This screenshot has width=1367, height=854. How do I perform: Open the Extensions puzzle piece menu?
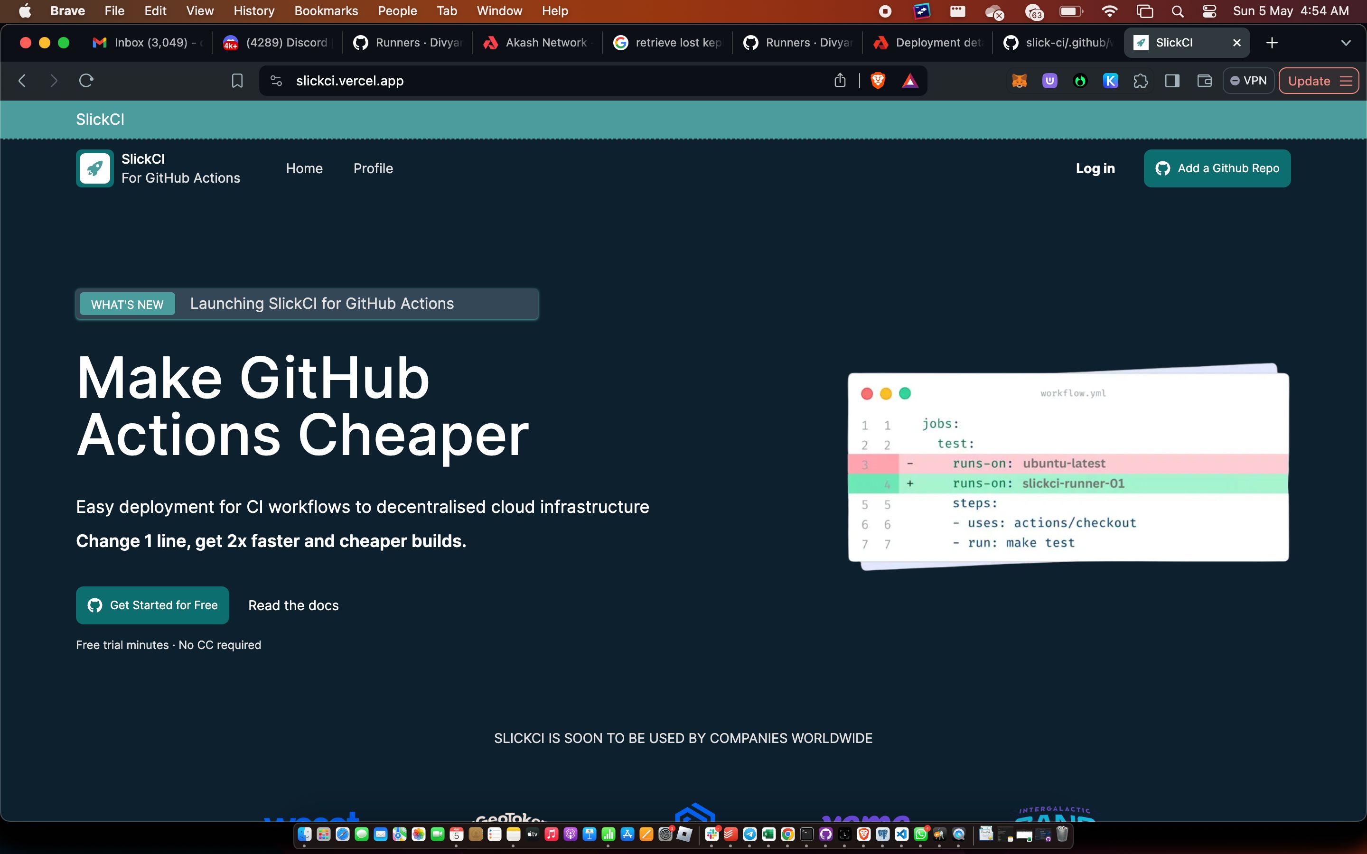pos(1141,81)
